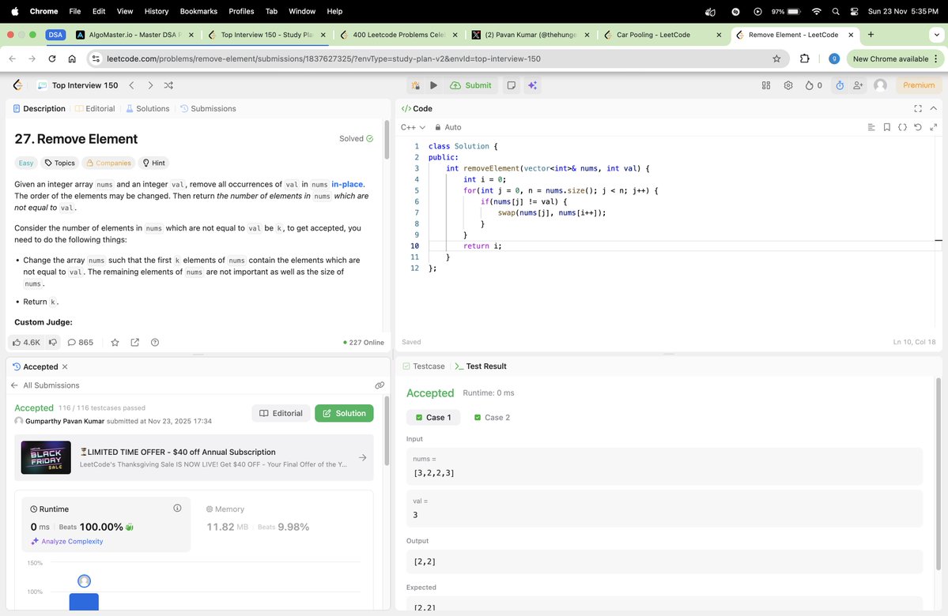
Task: Collapse the Code panel with the chevron
Action: pos(934,108)
